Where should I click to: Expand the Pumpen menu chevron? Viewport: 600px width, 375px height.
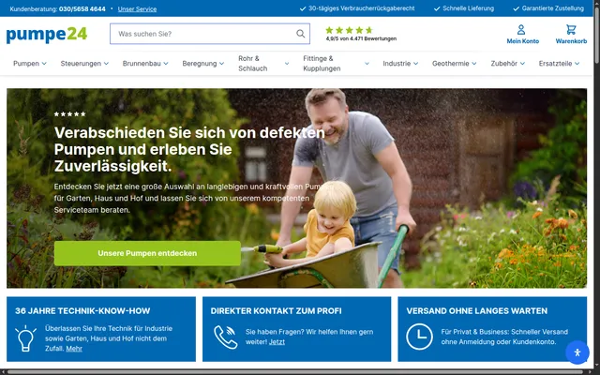pos(44,64)
